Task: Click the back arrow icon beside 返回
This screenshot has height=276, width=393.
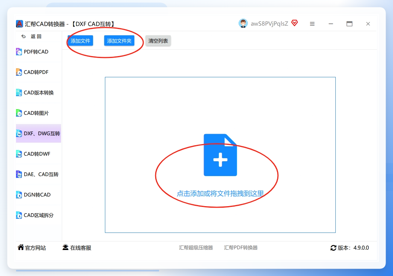Action: [x=23, y=36]
